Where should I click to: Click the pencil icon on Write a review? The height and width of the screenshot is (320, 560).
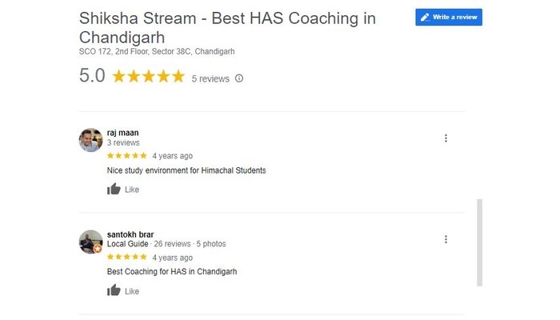click(425, 17)
